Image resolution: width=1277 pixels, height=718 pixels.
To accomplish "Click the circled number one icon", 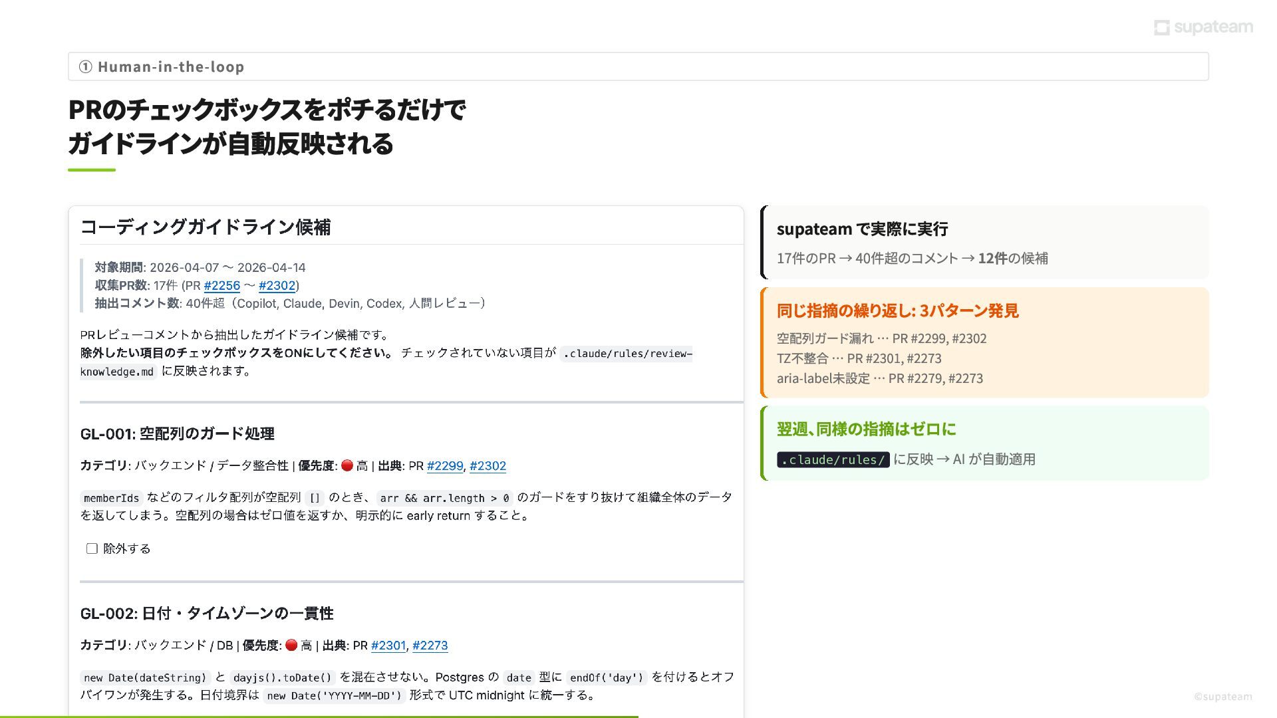I will 85,66.
